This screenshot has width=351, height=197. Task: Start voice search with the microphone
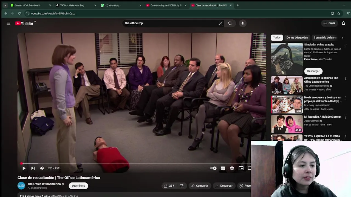click(x=243, y=23)
